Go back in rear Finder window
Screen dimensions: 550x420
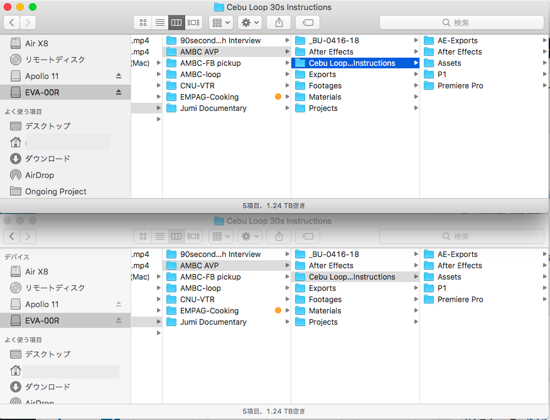pos(11,236)
